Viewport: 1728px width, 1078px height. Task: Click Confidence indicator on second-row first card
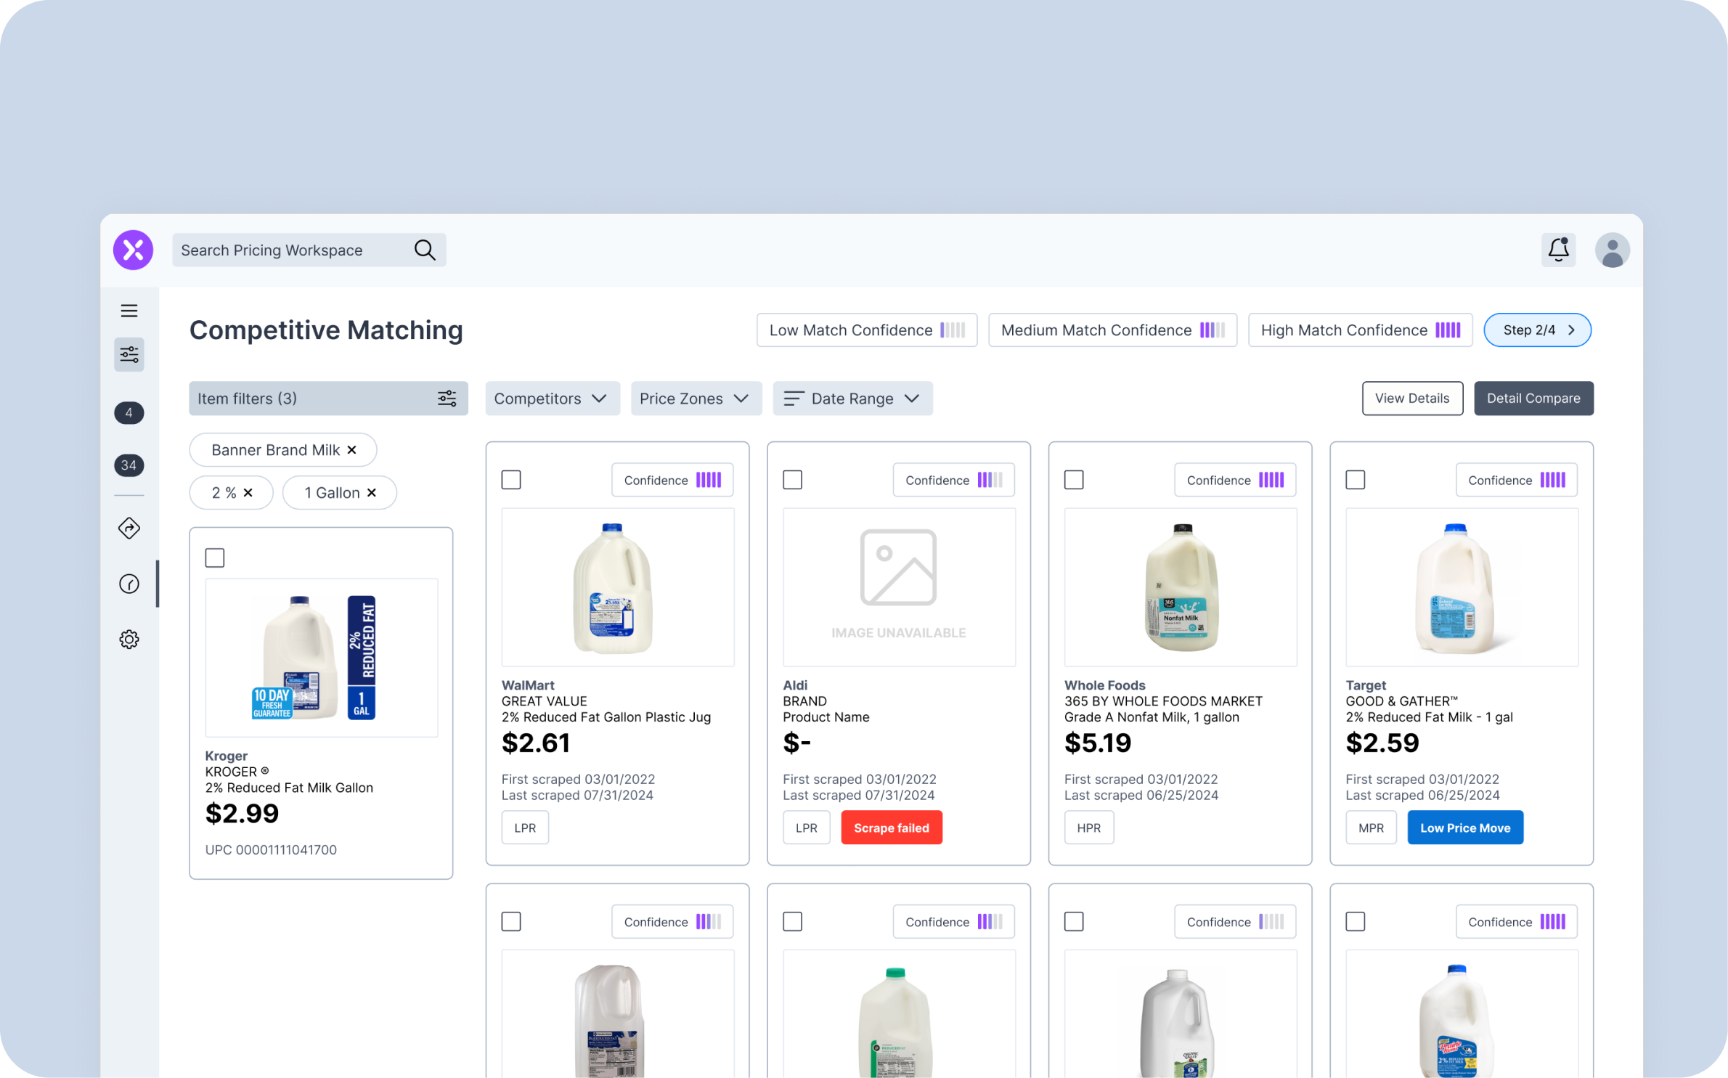coord(672,921)
